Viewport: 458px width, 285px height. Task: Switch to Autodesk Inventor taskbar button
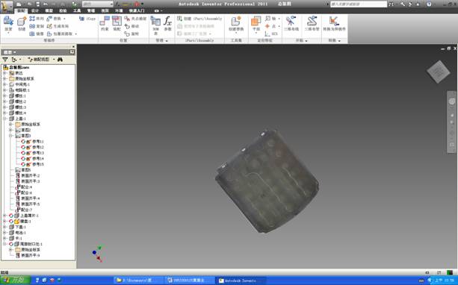click(241, 281)
